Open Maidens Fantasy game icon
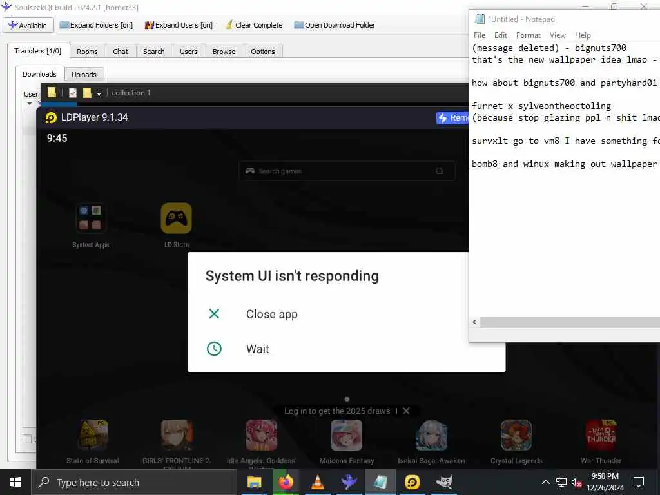Viewport: 660px width, 495px height. (x=346, y=435)
